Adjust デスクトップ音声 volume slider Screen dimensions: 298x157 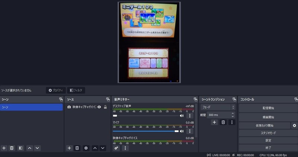pos(146,116)
